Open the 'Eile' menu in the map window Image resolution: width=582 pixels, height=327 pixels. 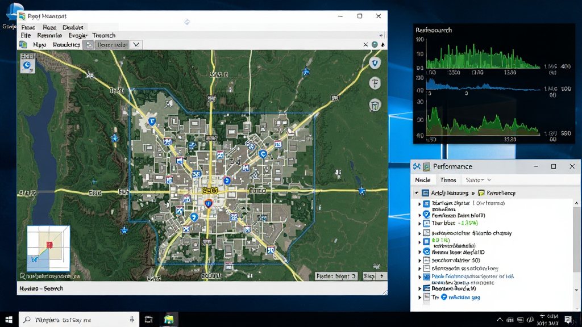point(26,36)
